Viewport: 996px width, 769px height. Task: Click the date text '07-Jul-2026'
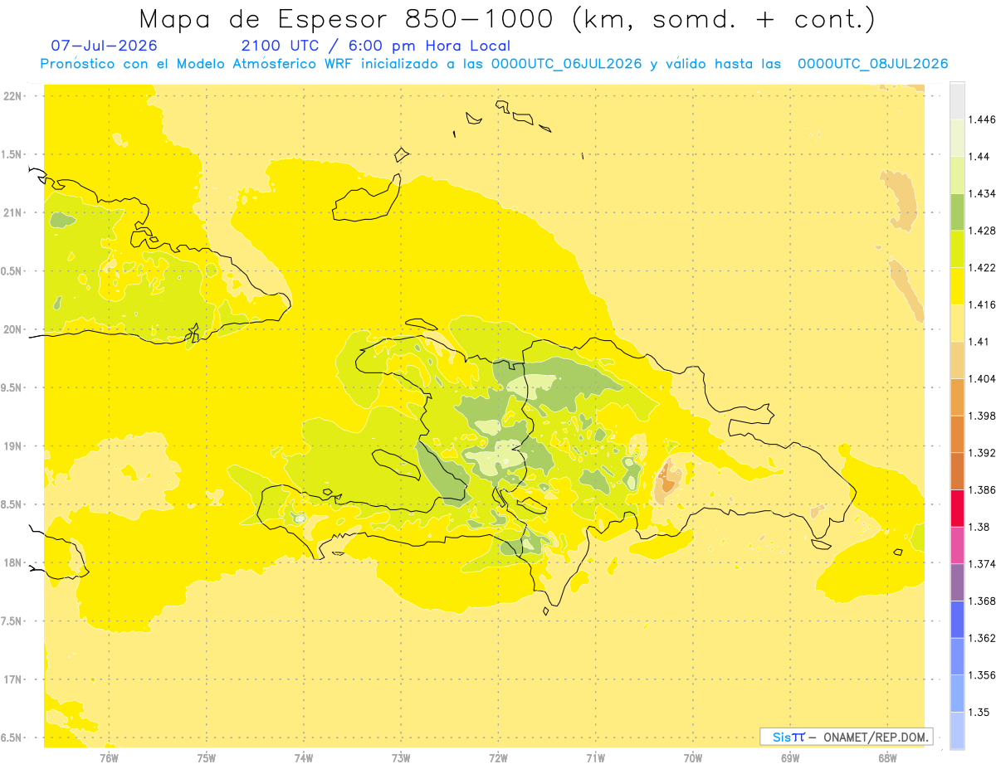tap(104, 46)
